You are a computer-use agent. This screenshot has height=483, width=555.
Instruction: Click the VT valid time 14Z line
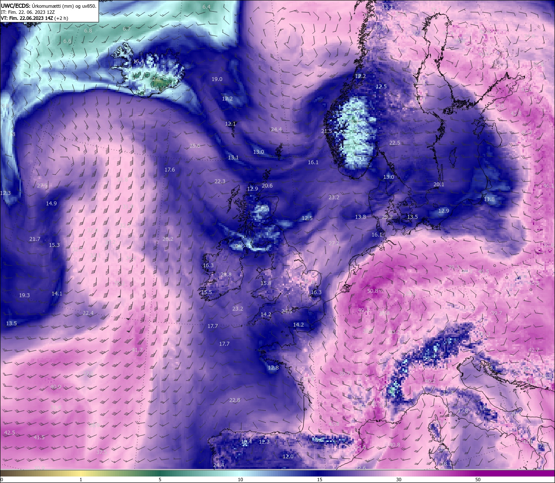tap(34, 18)
